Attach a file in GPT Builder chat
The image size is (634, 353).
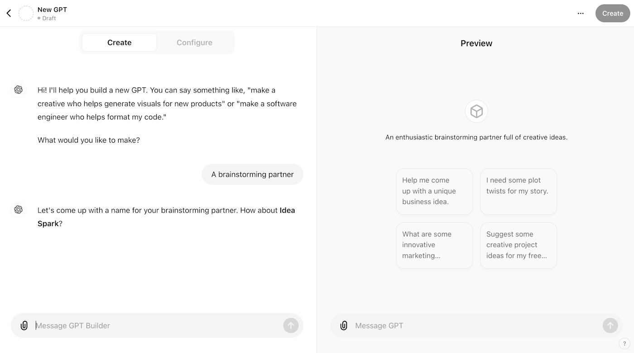pyautogui.click(x=24, y=325)
